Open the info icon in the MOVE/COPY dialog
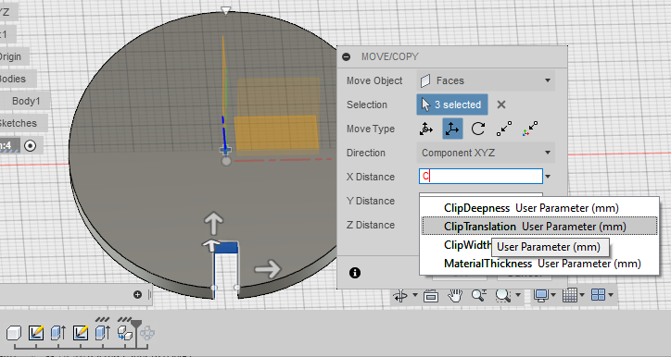 coord(355,273)
